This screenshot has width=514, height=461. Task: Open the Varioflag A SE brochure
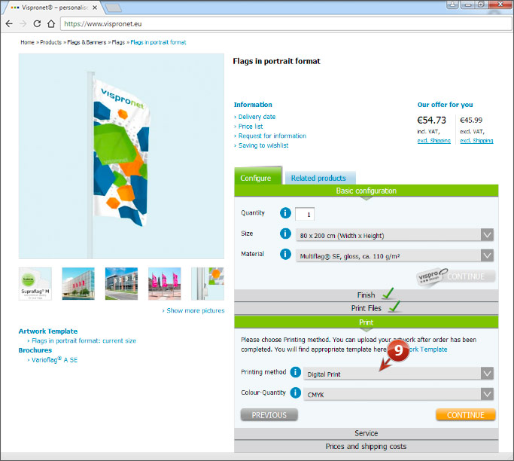(54, 359)
